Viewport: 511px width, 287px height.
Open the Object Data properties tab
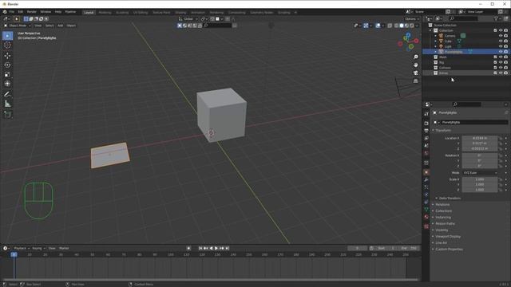click(426, 209)
